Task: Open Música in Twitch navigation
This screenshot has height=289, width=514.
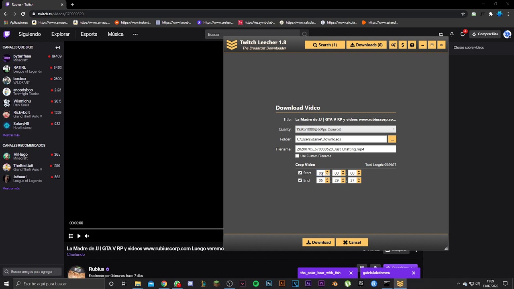Action: pos(116,34)
